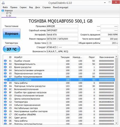120x127 pixels.
Task: Click status orb for Нестабильные сектора row
Action: tap(5, 108)
